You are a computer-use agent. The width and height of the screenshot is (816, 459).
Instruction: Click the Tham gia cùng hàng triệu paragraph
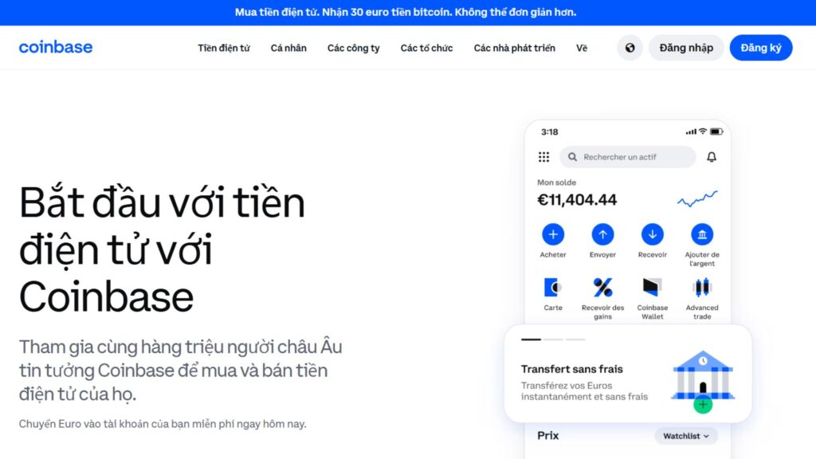(x=181, y=371)
